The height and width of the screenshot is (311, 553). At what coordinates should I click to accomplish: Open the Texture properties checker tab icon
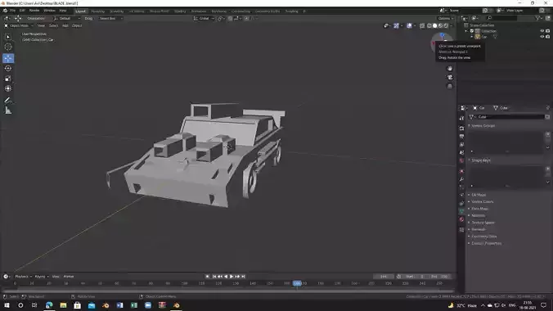pos(461,230)
